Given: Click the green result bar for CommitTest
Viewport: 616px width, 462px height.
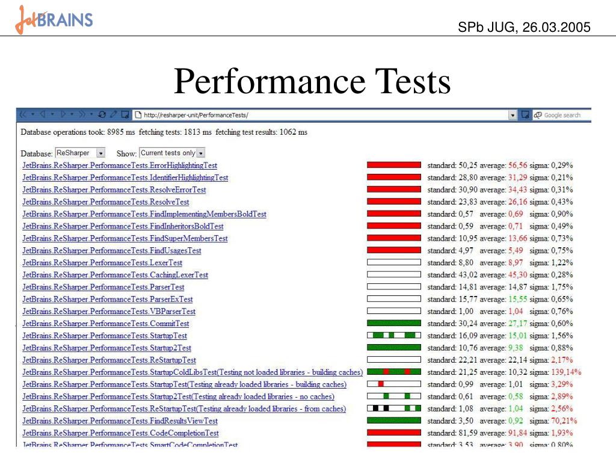Looking at the screenshot, I should point(393,323).
